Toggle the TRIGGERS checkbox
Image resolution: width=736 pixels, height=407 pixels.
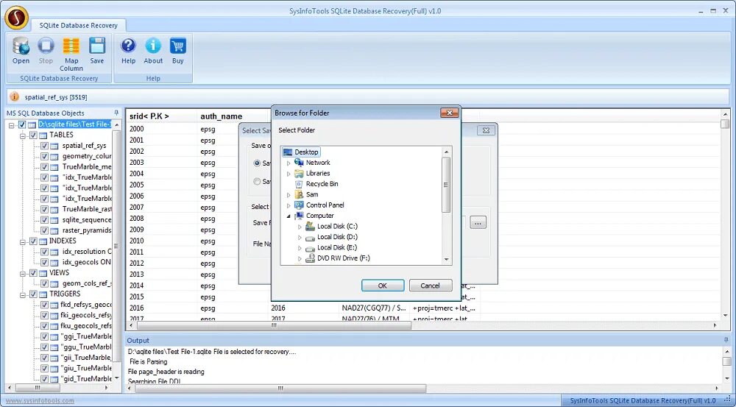(x=33, y=294)
